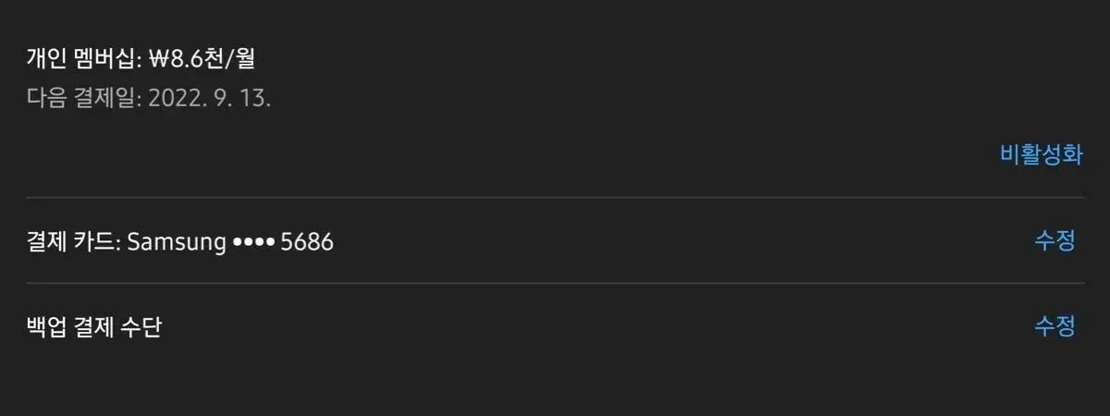The height and width of the screenshot is (416, 1110).
Task: Click the 수단 word in the backup payment label
Action: pyautogui.click(x=142, y=327)
